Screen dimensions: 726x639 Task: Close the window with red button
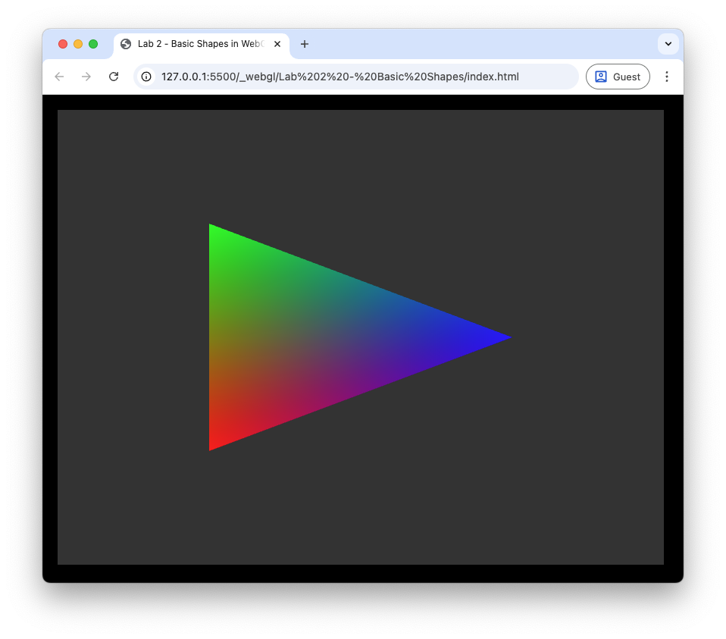pyautogui.click(x=63, y=44)
